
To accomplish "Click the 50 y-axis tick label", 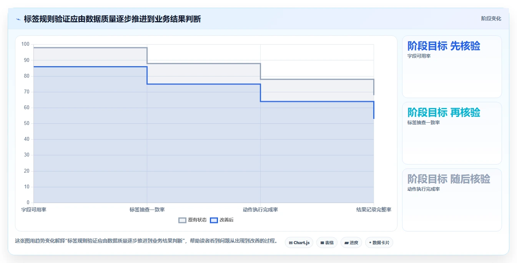I will click(x=27, y=123).
